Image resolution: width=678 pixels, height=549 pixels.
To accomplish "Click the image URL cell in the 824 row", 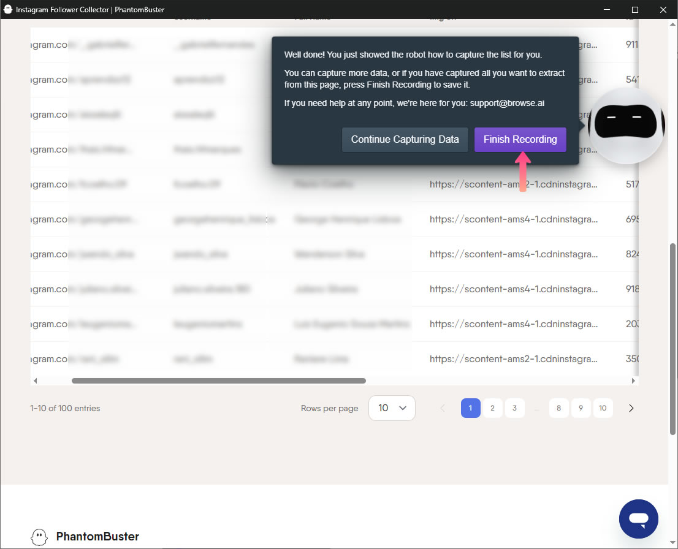I will (x=514, y=255).
